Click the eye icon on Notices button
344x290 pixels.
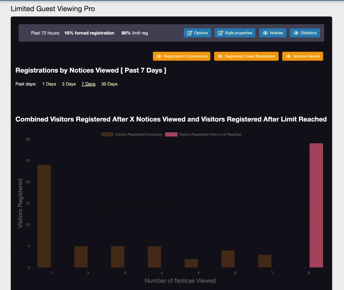point(265,33)
